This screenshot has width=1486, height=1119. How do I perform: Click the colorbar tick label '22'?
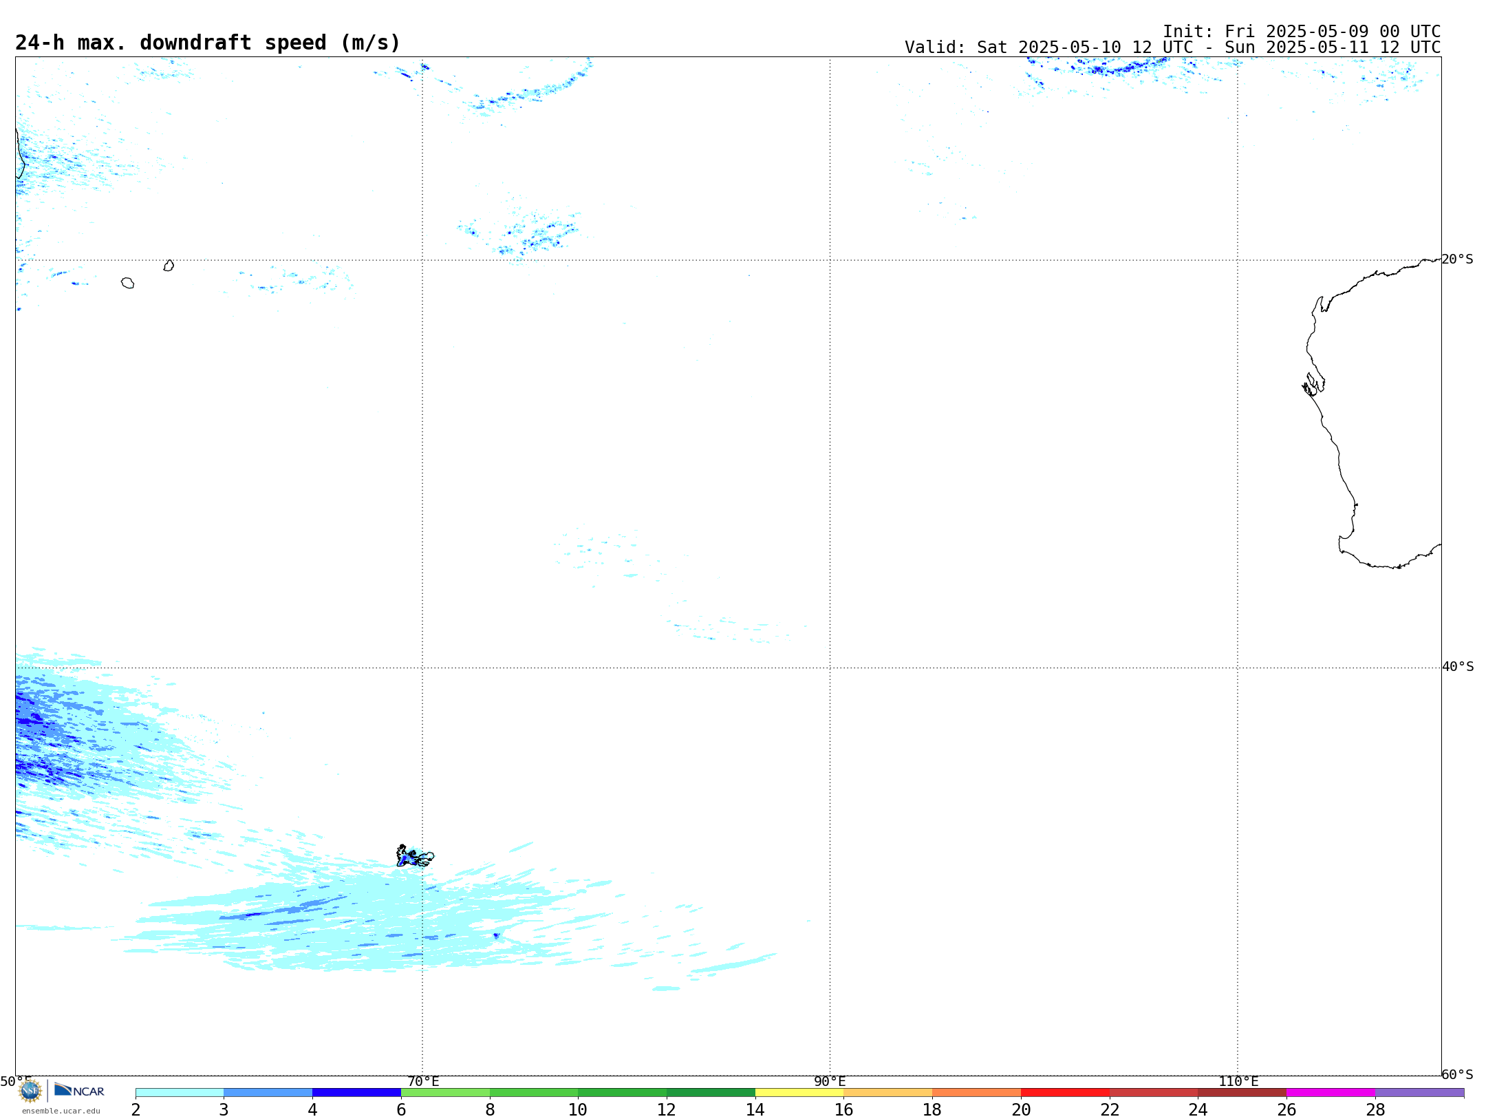1110,1109
